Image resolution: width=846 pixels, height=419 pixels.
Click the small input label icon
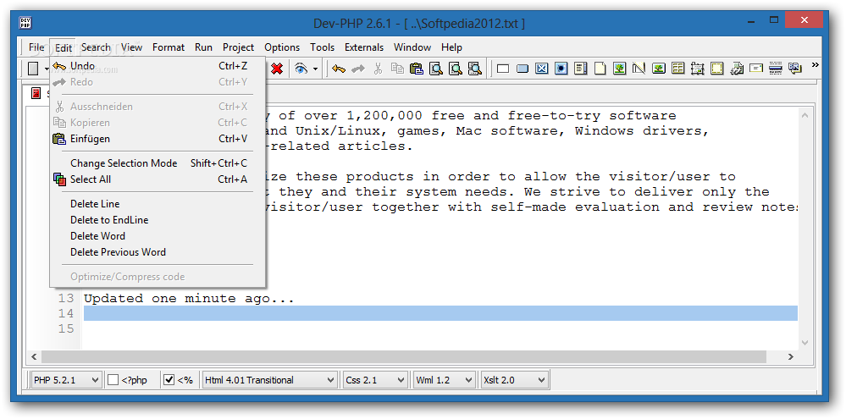point(756,69)
